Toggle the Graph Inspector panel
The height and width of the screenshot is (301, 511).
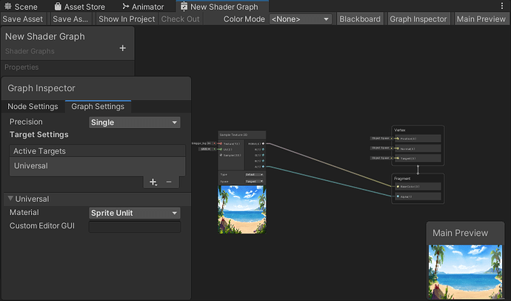[418, 19]
